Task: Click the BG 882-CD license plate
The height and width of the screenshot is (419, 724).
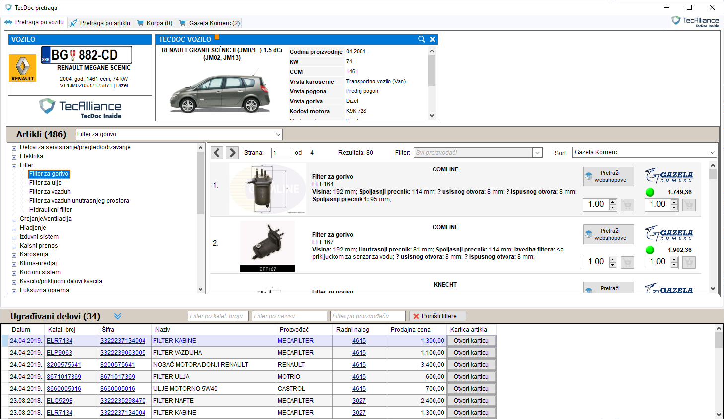Action: (x=86, y=55)
